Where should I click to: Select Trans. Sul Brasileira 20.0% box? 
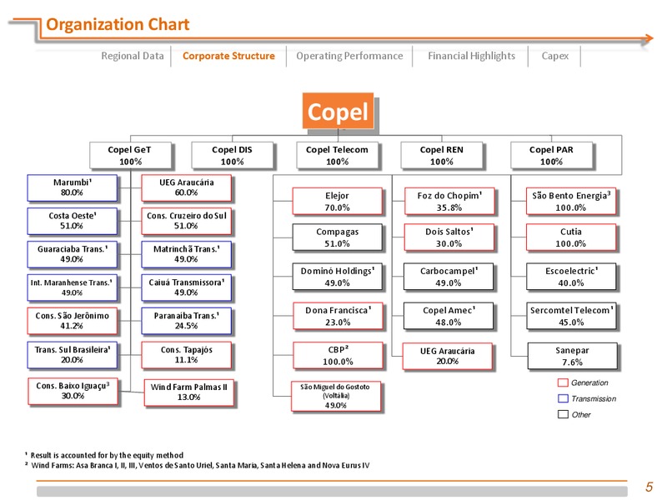click(x=72, y=355)
